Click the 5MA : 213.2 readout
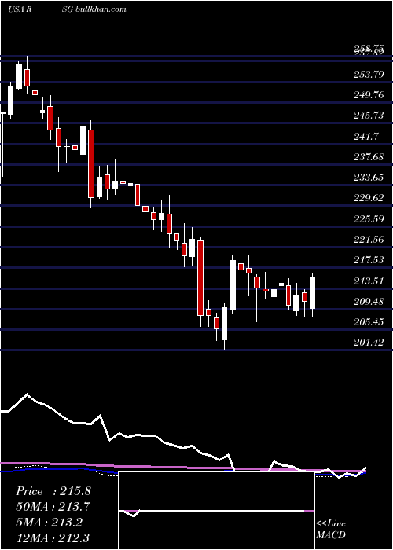 (x=49, y=522)
